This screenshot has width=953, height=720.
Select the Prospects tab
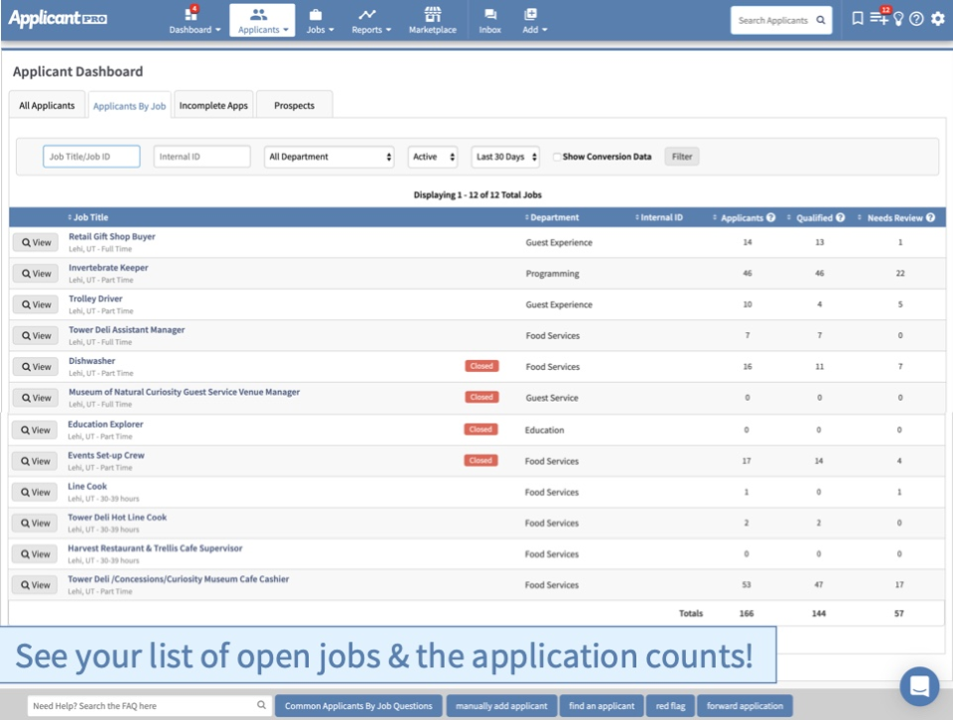(294, 103)
